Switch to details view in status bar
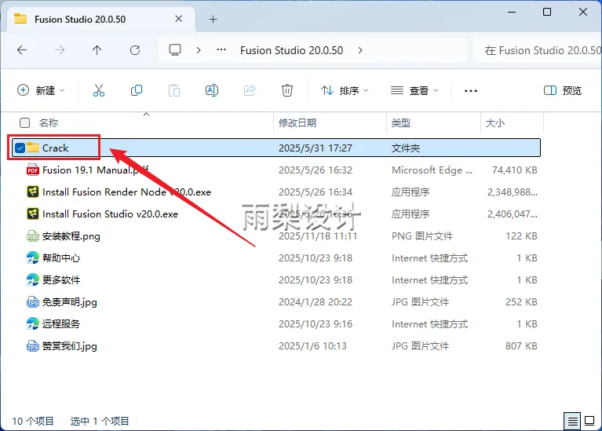 (x=572, y=422)
